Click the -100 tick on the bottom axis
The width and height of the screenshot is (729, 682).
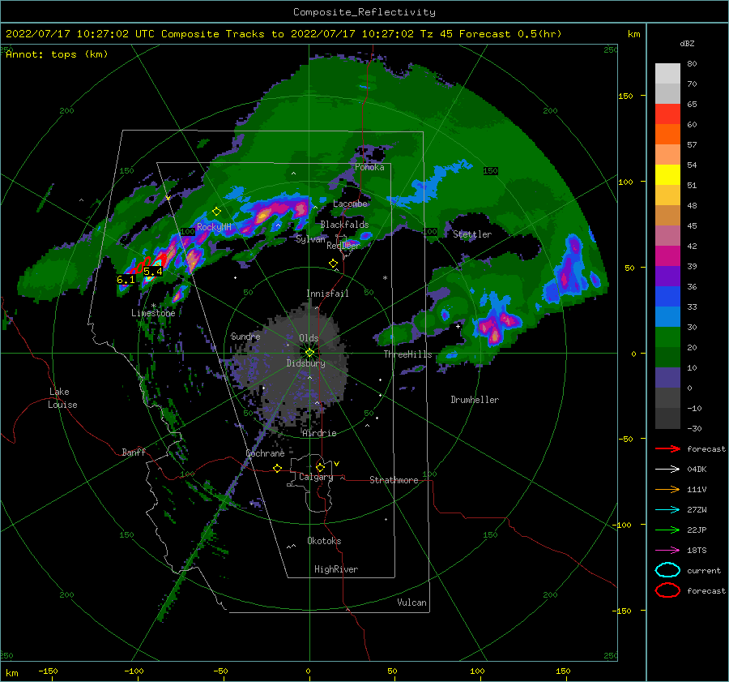[x=134, y=671]
